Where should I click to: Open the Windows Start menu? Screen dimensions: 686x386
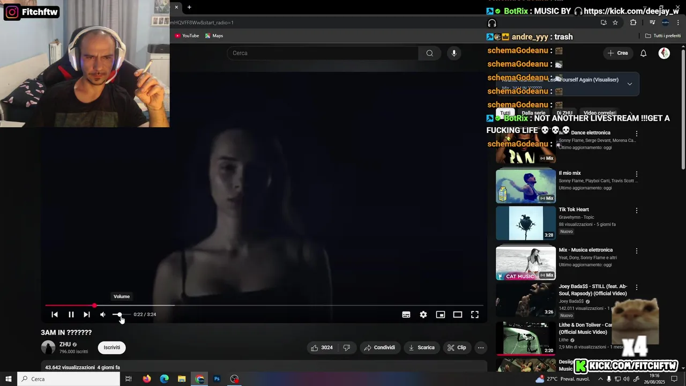[9, 379]
